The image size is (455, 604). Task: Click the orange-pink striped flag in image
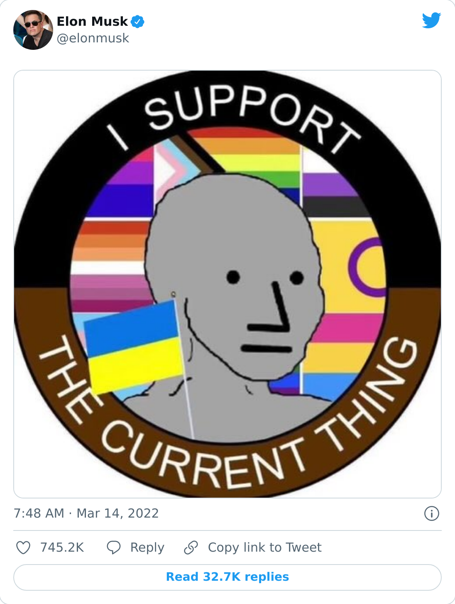110,260
